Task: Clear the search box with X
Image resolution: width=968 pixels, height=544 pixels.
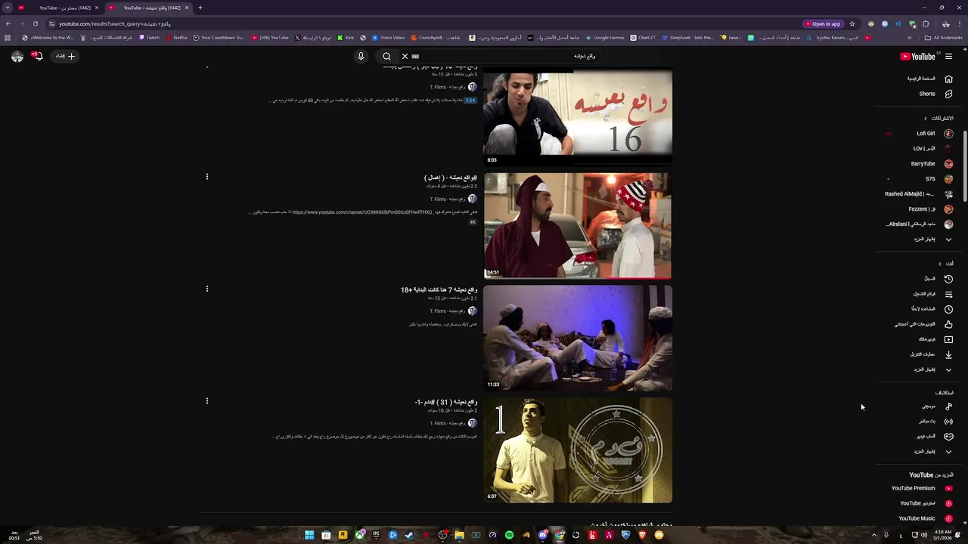Action: tap(405, 56)
